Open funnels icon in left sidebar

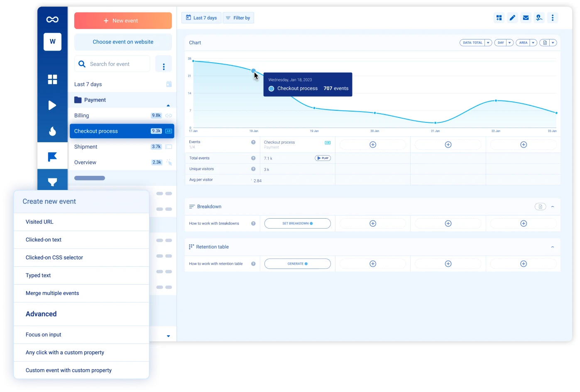coord(52,182)
